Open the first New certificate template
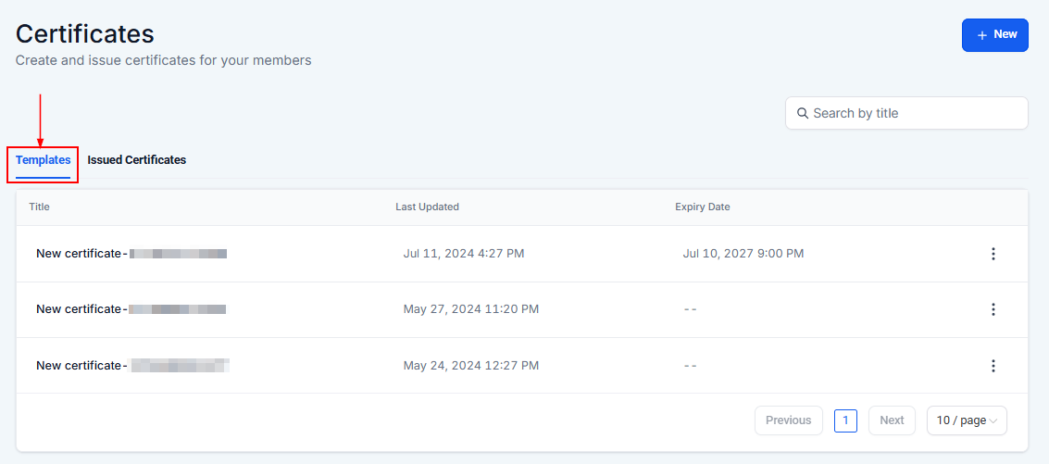Image resolution: width=1049 pixels, height=464 pixels. pos(130,254)
